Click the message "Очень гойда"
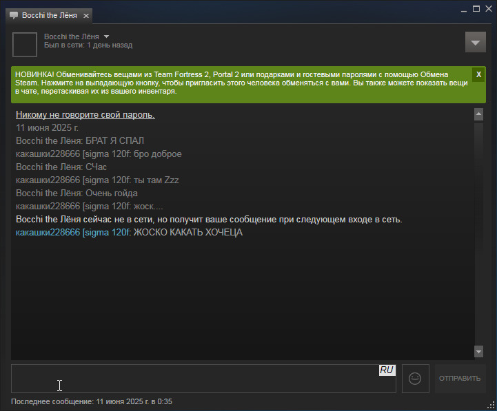497x411 pixels. tap(112, 193)
